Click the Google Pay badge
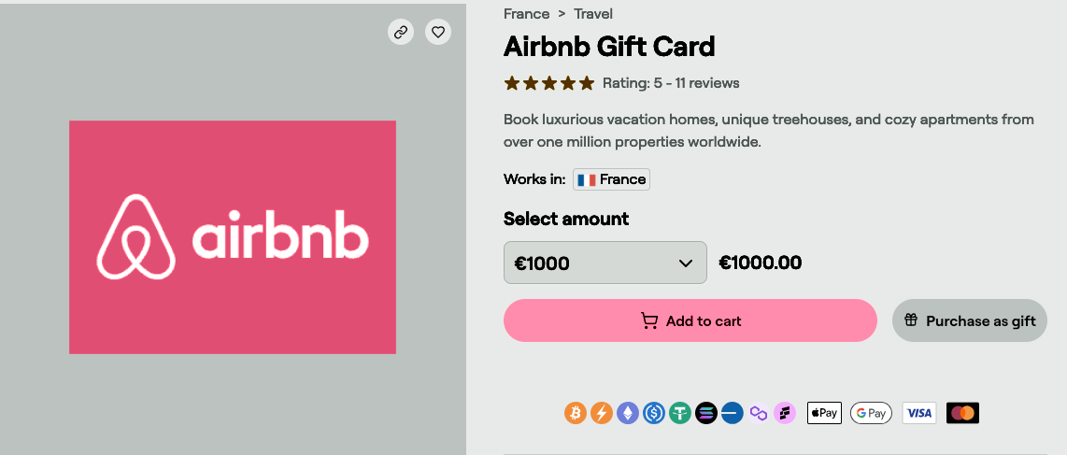This screenshot has height=455, width=1067. [x=871, y=413]
